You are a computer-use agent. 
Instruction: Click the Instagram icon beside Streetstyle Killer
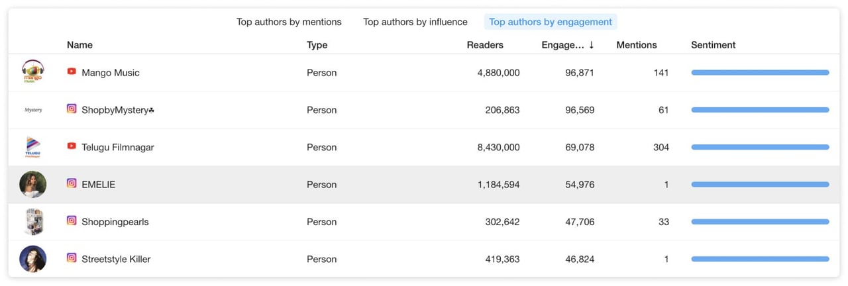click(x=72, y=258)
